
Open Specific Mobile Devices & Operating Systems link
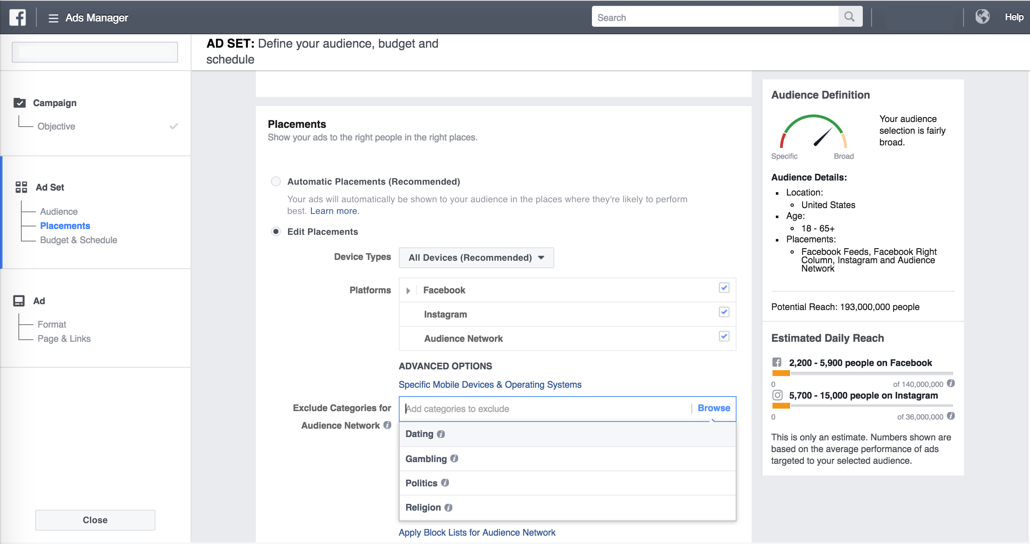pos(490,384)
